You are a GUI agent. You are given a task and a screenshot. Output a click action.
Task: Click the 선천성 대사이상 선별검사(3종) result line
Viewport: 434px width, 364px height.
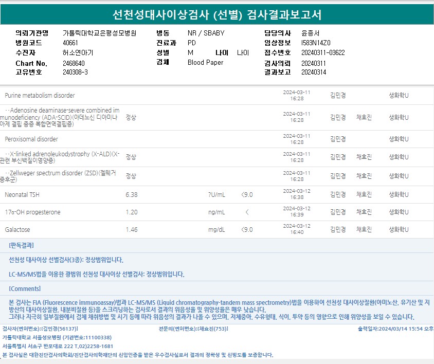[x=66, y=260]
